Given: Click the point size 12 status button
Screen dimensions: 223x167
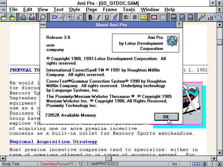Looking at the screenshot, I should coord(81,164).
